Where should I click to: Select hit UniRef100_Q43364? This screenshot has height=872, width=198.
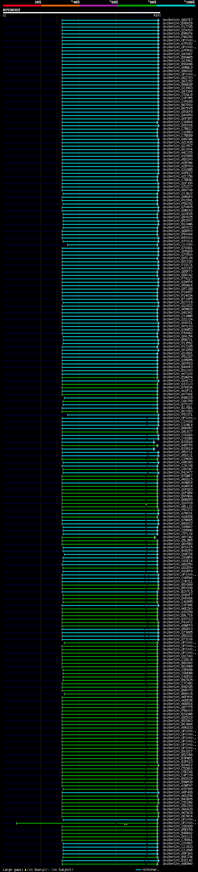pyautogui.click(x=177, y=91)
